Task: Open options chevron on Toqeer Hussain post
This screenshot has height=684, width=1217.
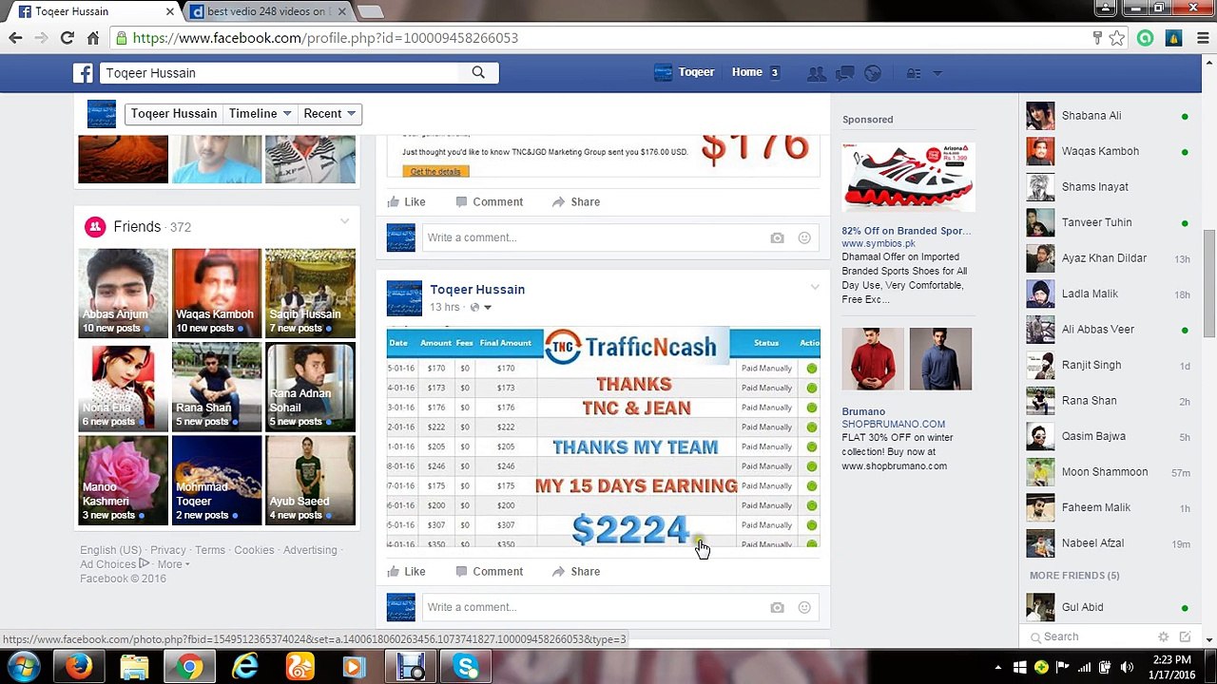Action: click(814, 287)
